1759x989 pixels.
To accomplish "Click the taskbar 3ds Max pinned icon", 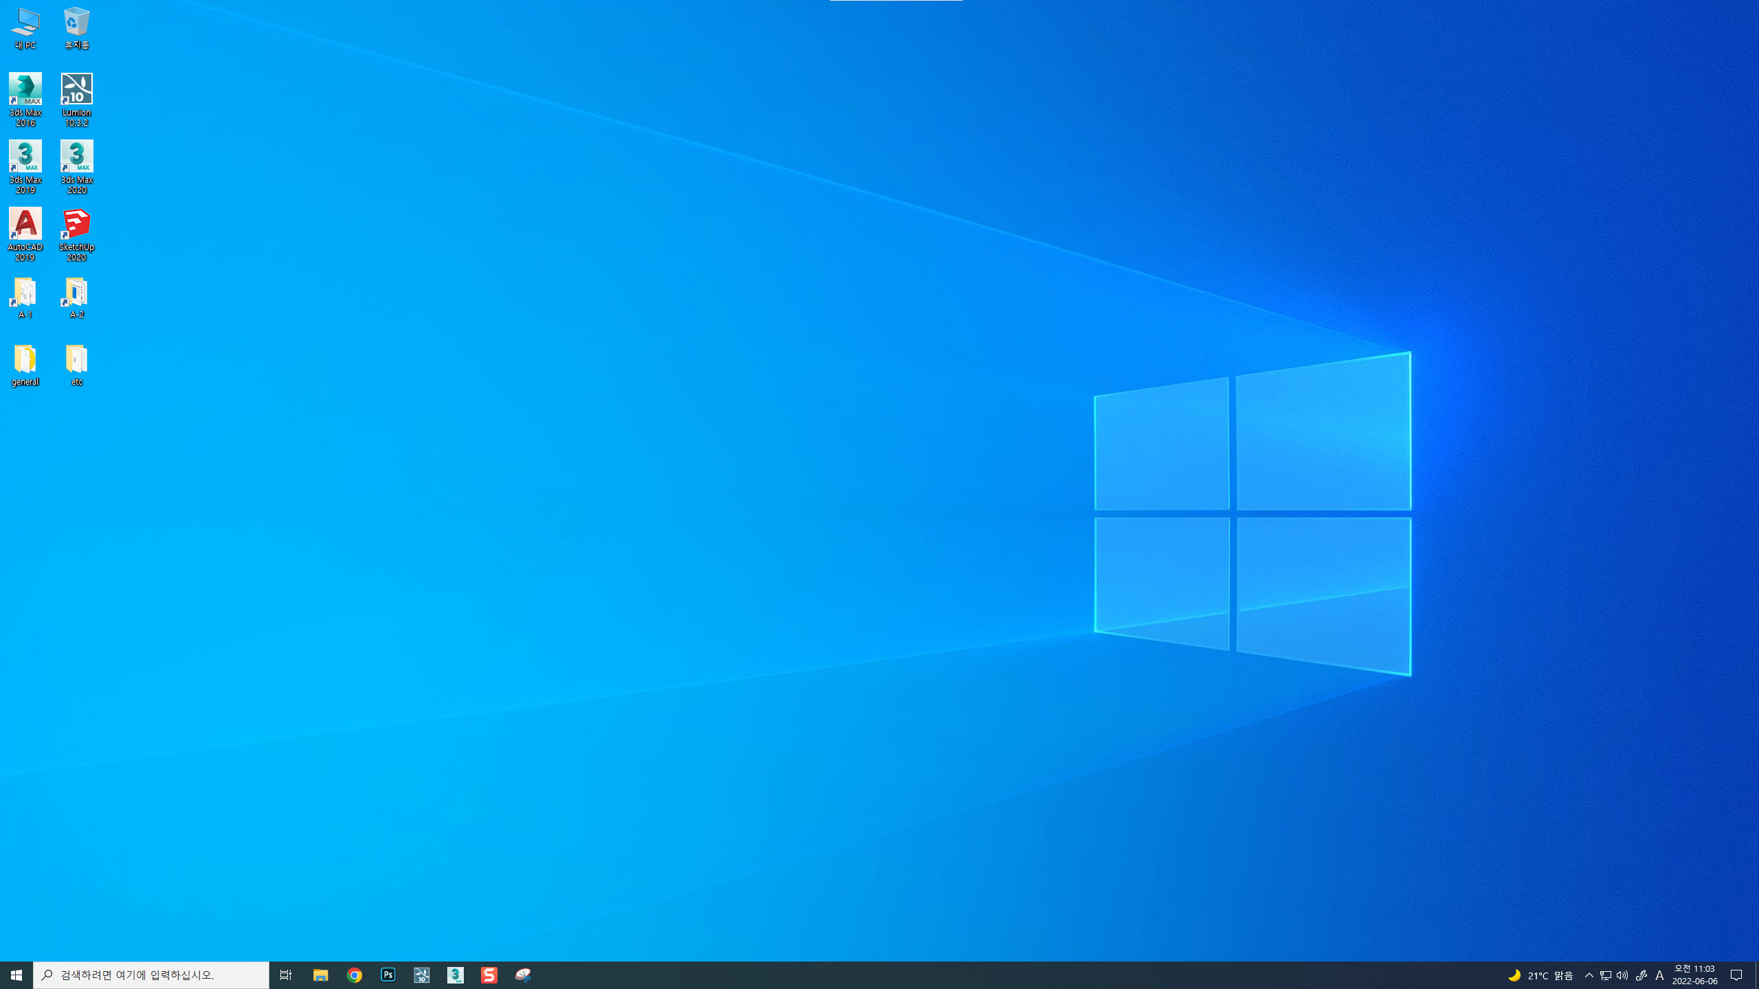I will point(455,975).
